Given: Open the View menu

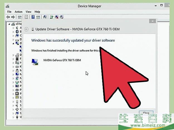Looking at the screenshot, I should click(28, 12).
